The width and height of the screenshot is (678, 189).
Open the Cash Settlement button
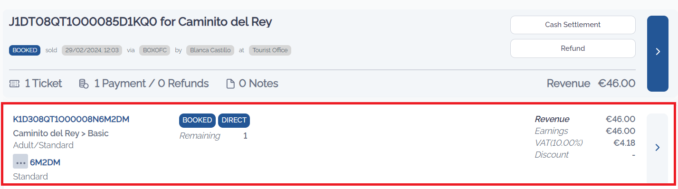[x=573, y=25]
